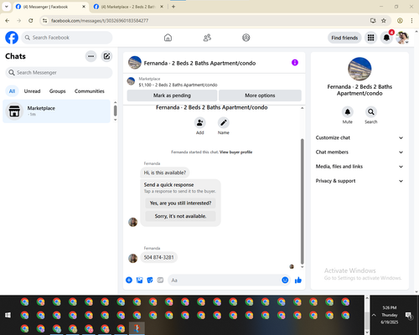Open more actions plus icon in composer

coord(129,280)
